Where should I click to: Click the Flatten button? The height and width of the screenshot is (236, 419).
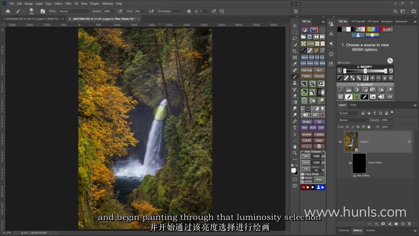coord(306,76)
